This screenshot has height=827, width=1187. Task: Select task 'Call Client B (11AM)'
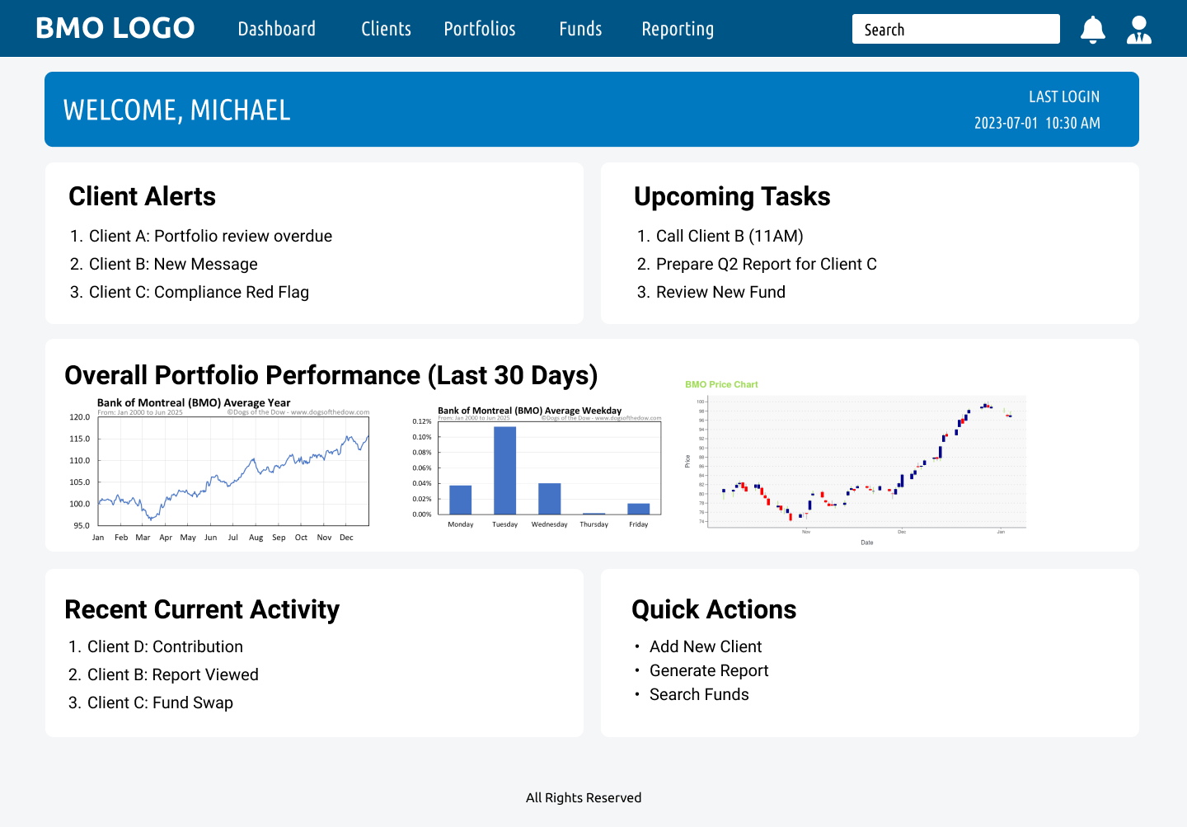(x=730, y=236)
